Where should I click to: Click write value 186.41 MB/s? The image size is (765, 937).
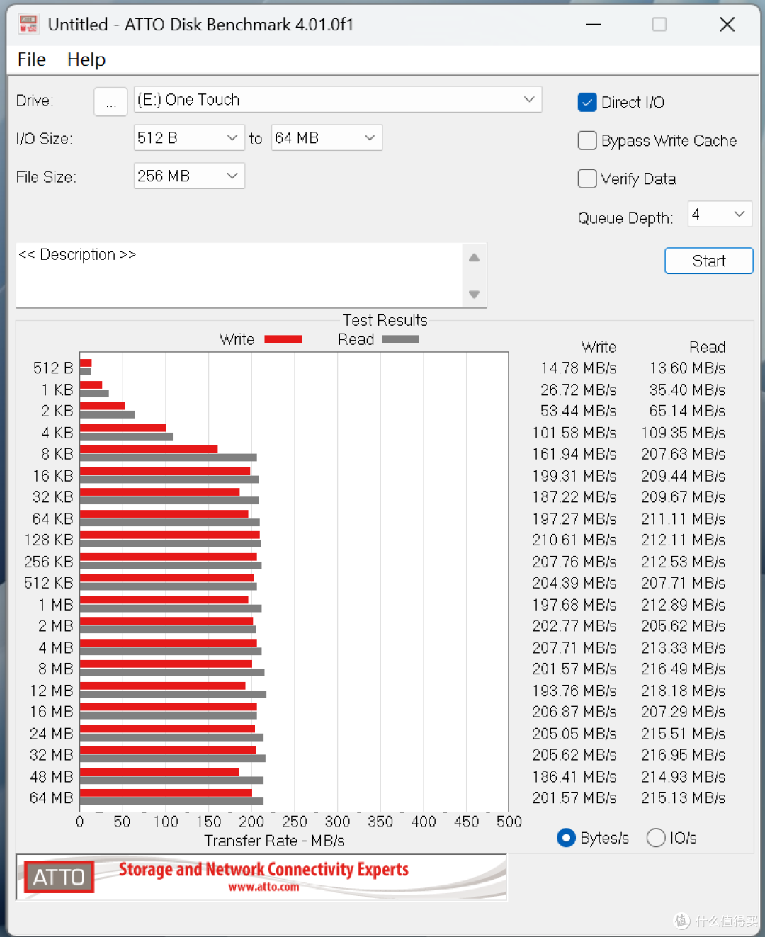[574, 777]
